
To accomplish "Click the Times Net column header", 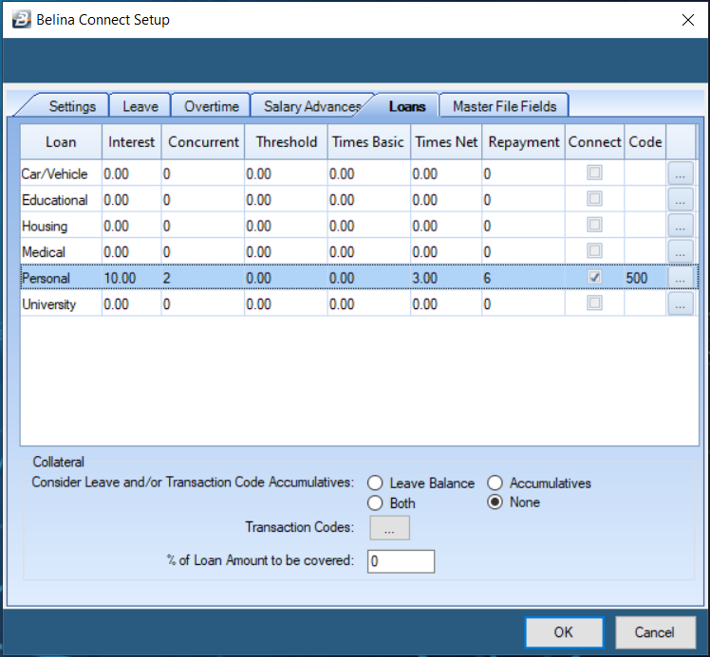I will coord(446,142).
